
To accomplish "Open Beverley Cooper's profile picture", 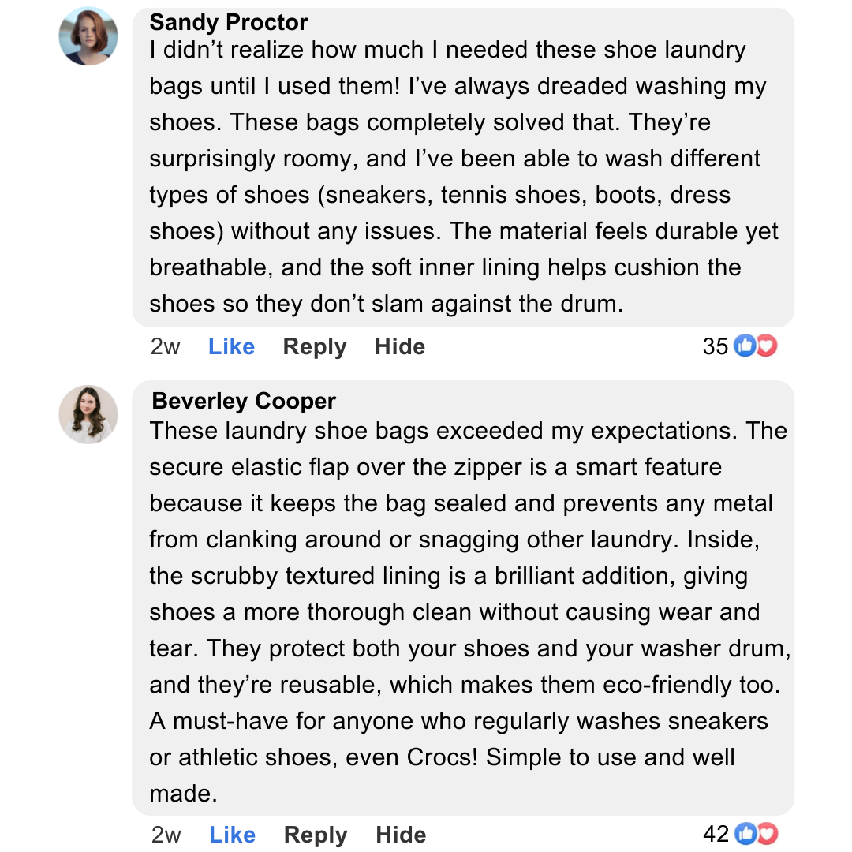I will pyautogui.click(x=88, y=414).
